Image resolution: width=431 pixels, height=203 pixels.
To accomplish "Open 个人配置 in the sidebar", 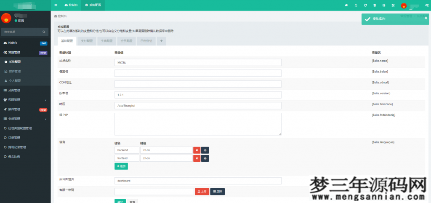I will [25, 81].
